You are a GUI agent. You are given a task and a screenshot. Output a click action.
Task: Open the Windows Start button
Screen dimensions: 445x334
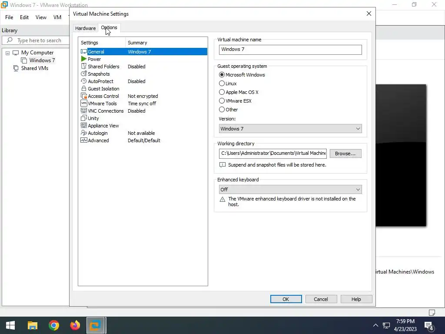click(x=10, y=325)
